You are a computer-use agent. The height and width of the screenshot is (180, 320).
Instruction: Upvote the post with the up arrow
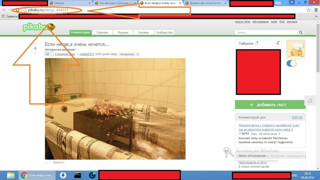(x=35, y=44)
